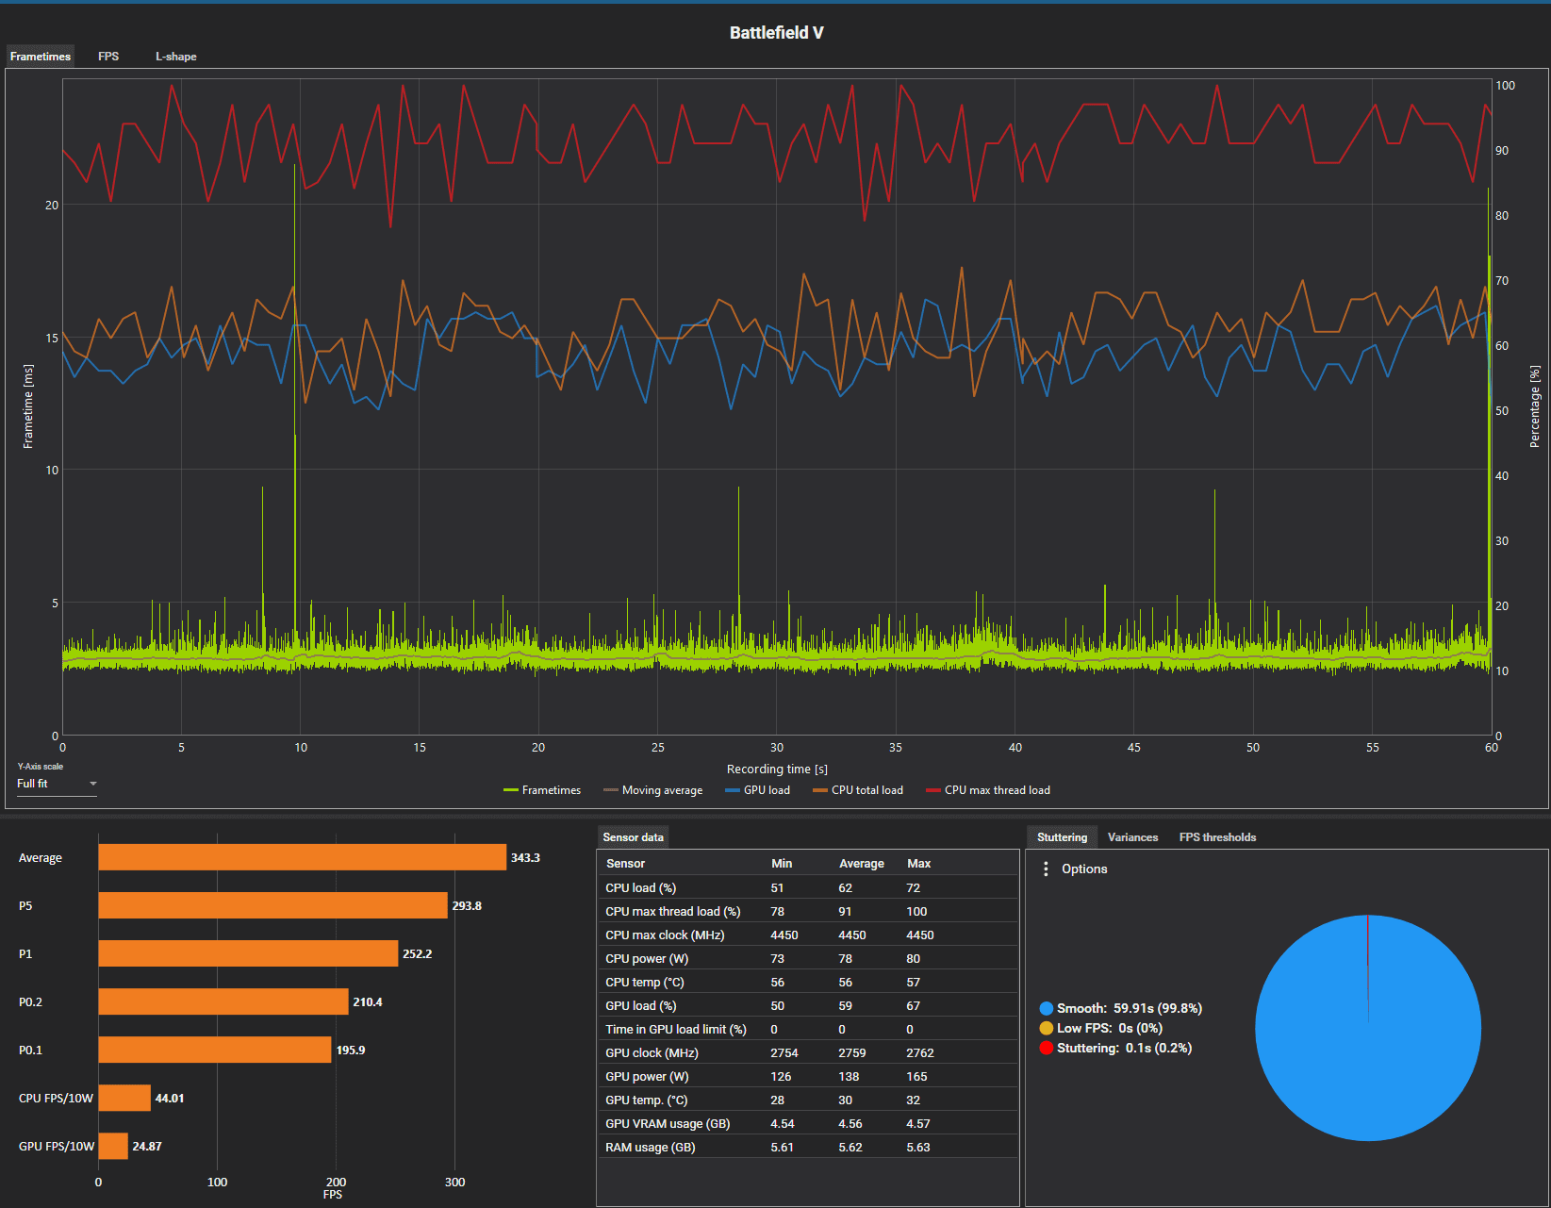Click the blue Smooth pie chart slice
The width and height of the screenshot is (1551, 1208).
click(x=1368, y=1028)
